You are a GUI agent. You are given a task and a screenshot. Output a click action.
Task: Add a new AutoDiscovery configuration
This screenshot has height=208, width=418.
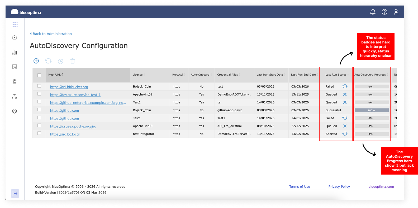point(36,61)
